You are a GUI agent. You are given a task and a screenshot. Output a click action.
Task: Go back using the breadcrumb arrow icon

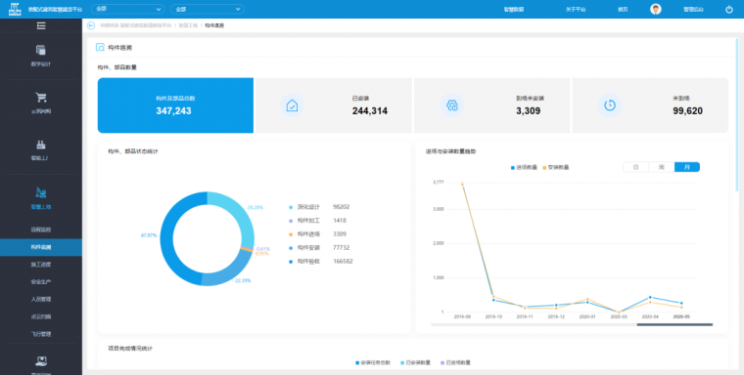[91, 25]
